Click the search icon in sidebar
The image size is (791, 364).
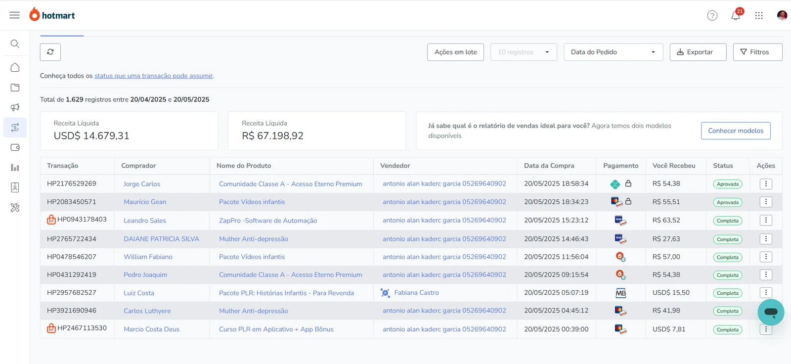tap(15, 44)
